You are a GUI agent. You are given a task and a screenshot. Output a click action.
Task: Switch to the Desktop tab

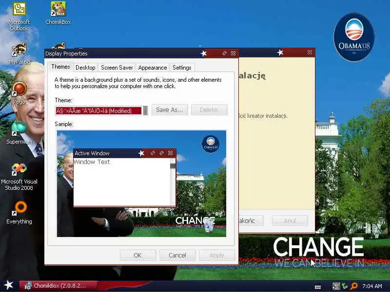[85, 68]
